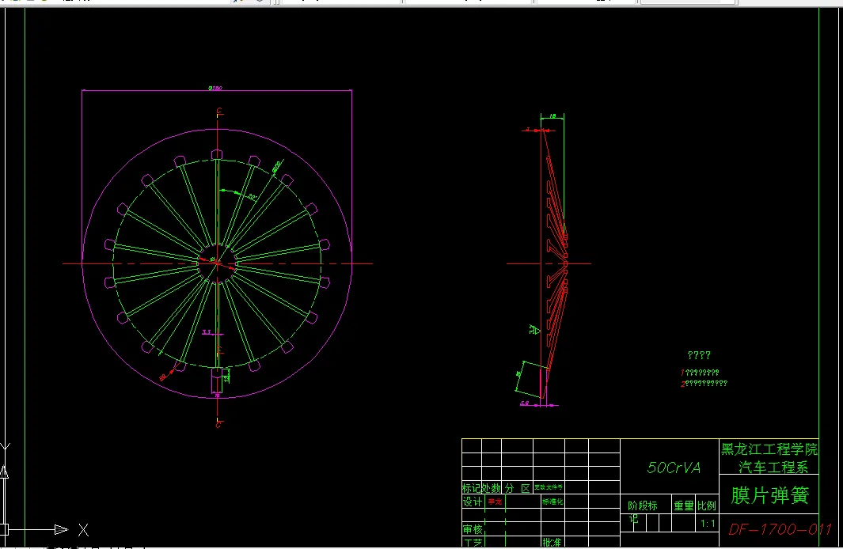Screen dimensions: 843x549
Task: Select the 处数 cell in revision table
Action: [491, 488]
